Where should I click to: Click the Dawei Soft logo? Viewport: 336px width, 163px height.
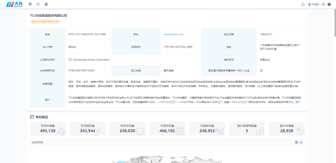point(14,4)
